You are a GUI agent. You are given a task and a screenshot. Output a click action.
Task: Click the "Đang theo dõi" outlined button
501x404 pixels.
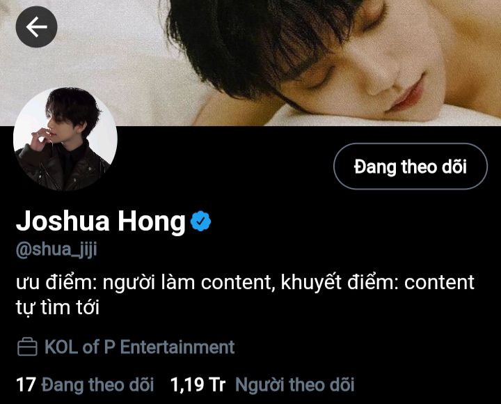point(411,166)
